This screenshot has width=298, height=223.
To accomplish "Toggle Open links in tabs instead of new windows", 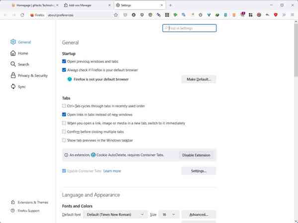I will pyautogui.click(x=64, y=114).
